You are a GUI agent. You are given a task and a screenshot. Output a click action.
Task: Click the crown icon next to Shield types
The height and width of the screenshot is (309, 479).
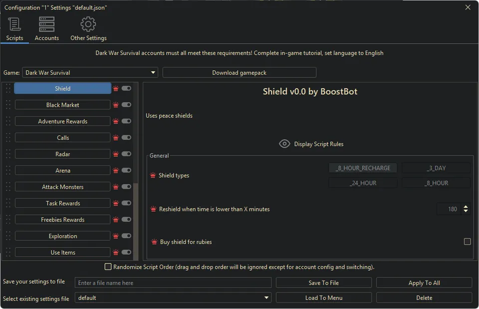(x=153, y=175)
